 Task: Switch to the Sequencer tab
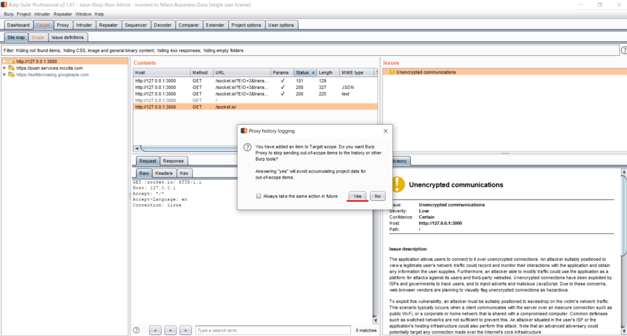tap(136, 25)
